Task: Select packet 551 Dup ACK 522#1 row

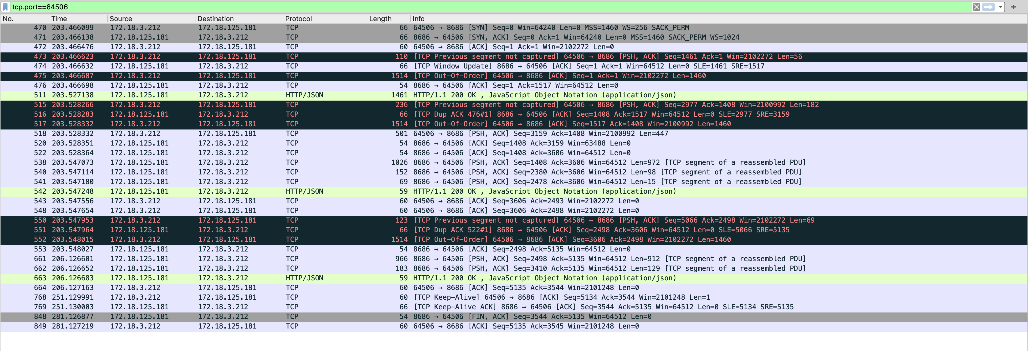Action: tap(514, 230)
